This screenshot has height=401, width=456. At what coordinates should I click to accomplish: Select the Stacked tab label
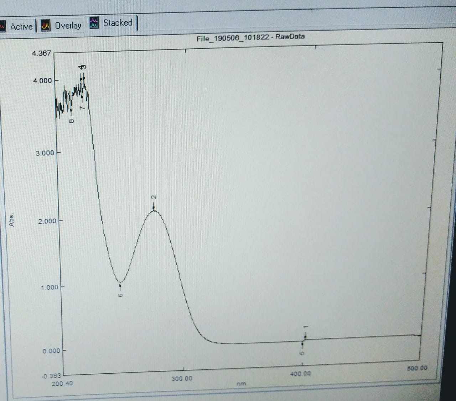tap(118, 23)
